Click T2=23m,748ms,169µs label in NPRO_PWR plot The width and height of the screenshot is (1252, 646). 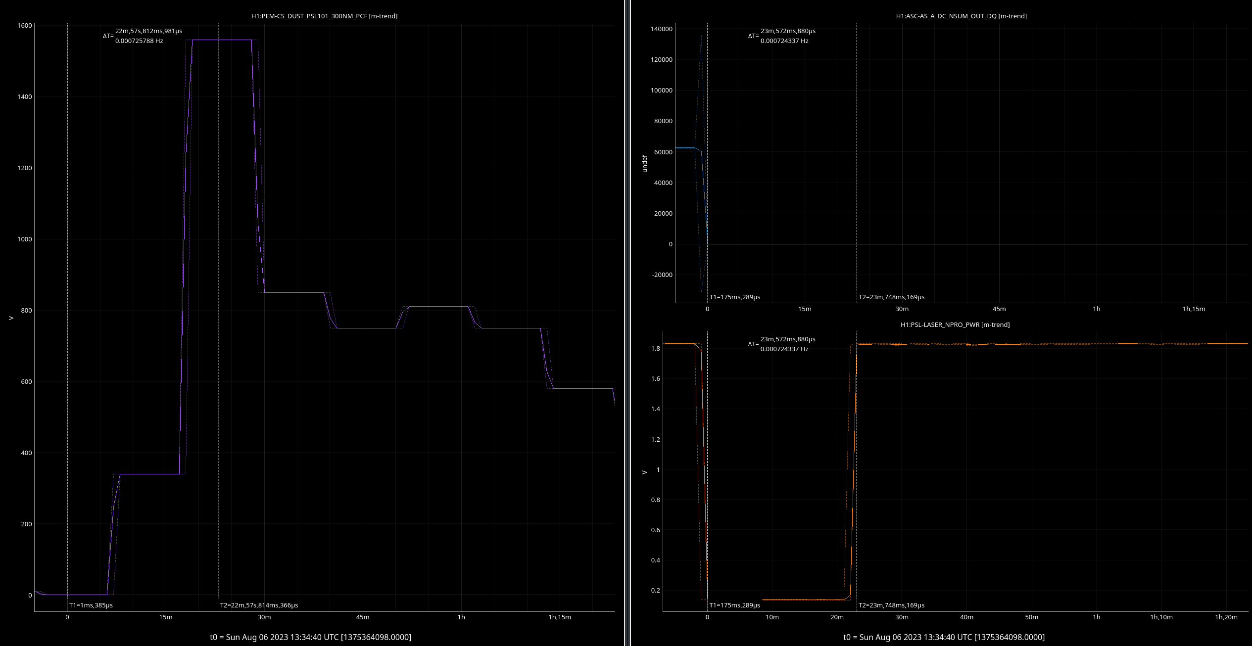click(891, 605)
